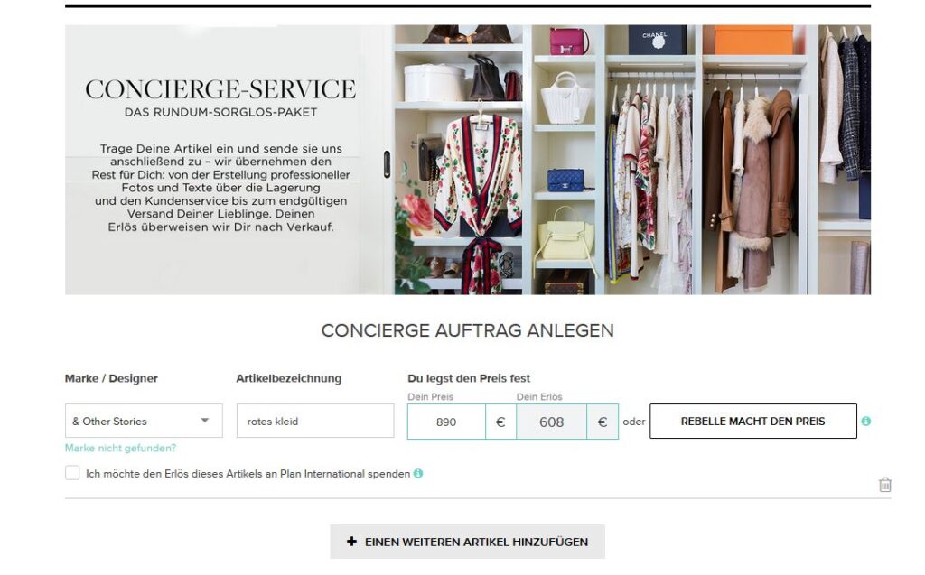The width and height of the screenshot is (925, 575).
Task: Add another article with EINEN WEITEREN ARTIKEL HINZUFÜGEN
Action: pyautogui.click(x=467, y=542)
